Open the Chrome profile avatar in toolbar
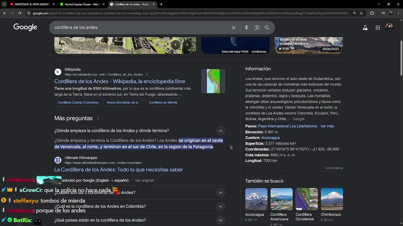This screenshot has width=403, height=226. [x=391, y=13]
